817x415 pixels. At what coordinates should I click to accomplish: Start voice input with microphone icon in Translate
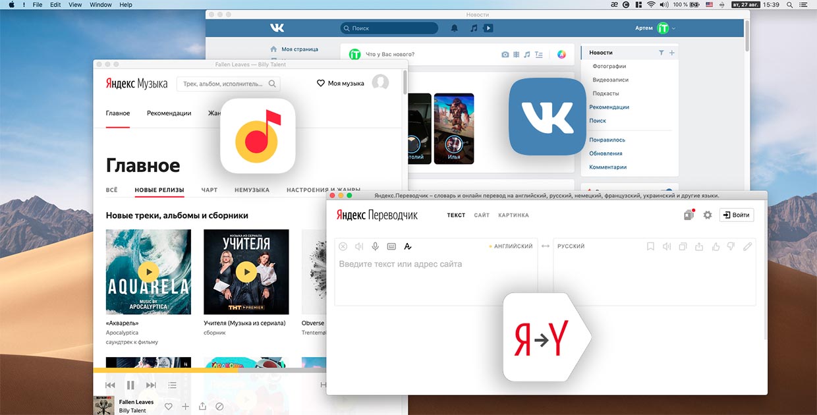(x=375, y=246)
